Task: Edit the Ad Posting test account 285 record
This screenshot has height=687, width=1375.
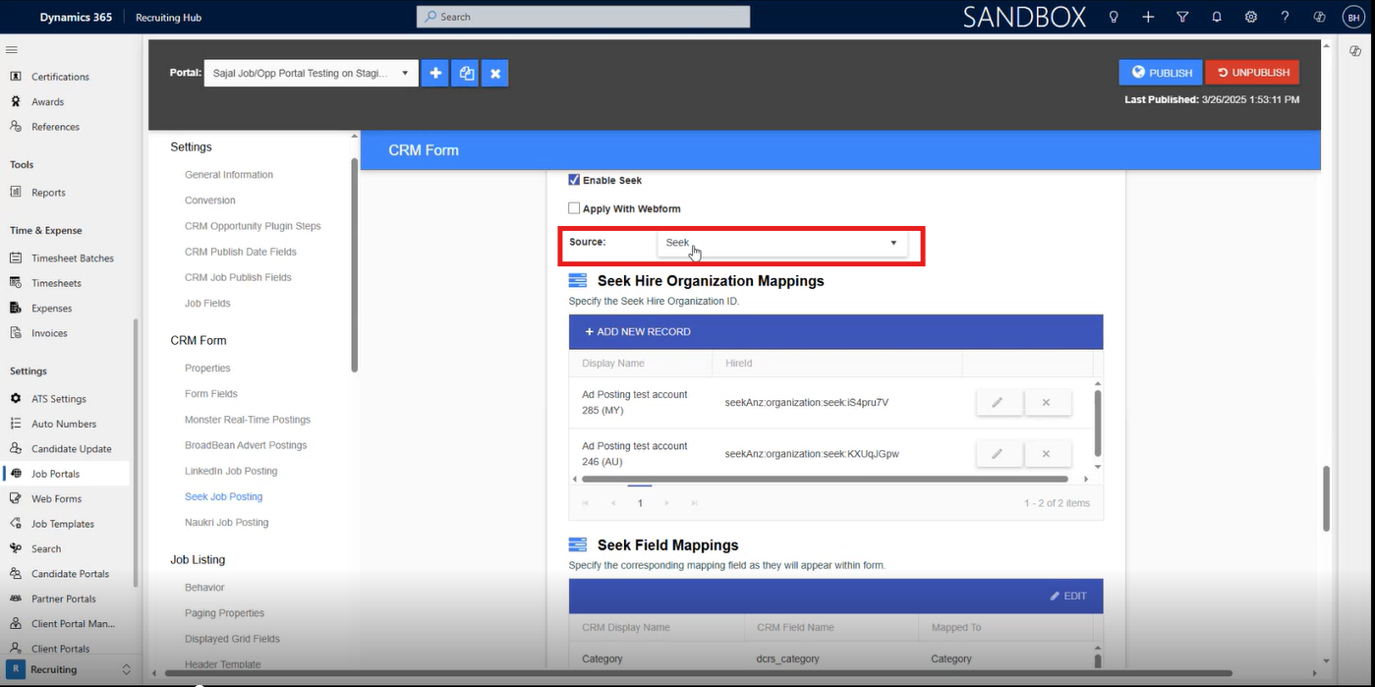Action: tap(998, 402)
